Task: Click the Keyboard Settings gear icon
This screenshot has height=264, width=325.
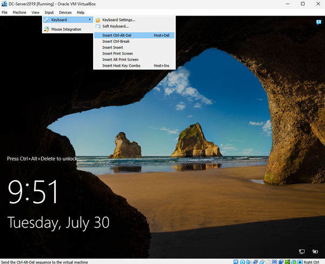Action: click(98, 20)
